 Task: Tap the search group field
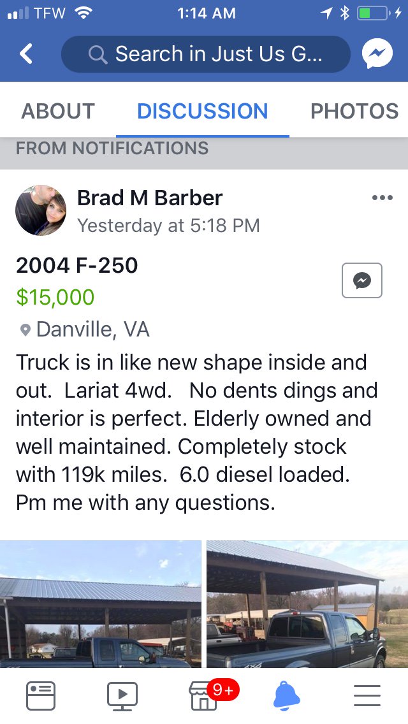tap(205, 54)
